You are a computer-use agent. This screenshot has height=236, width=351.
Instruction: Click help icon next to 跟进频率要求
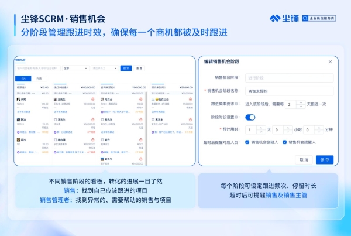point(236,104)
